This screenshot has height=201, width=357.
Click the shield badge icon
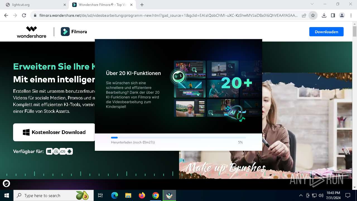pos(6,183)
